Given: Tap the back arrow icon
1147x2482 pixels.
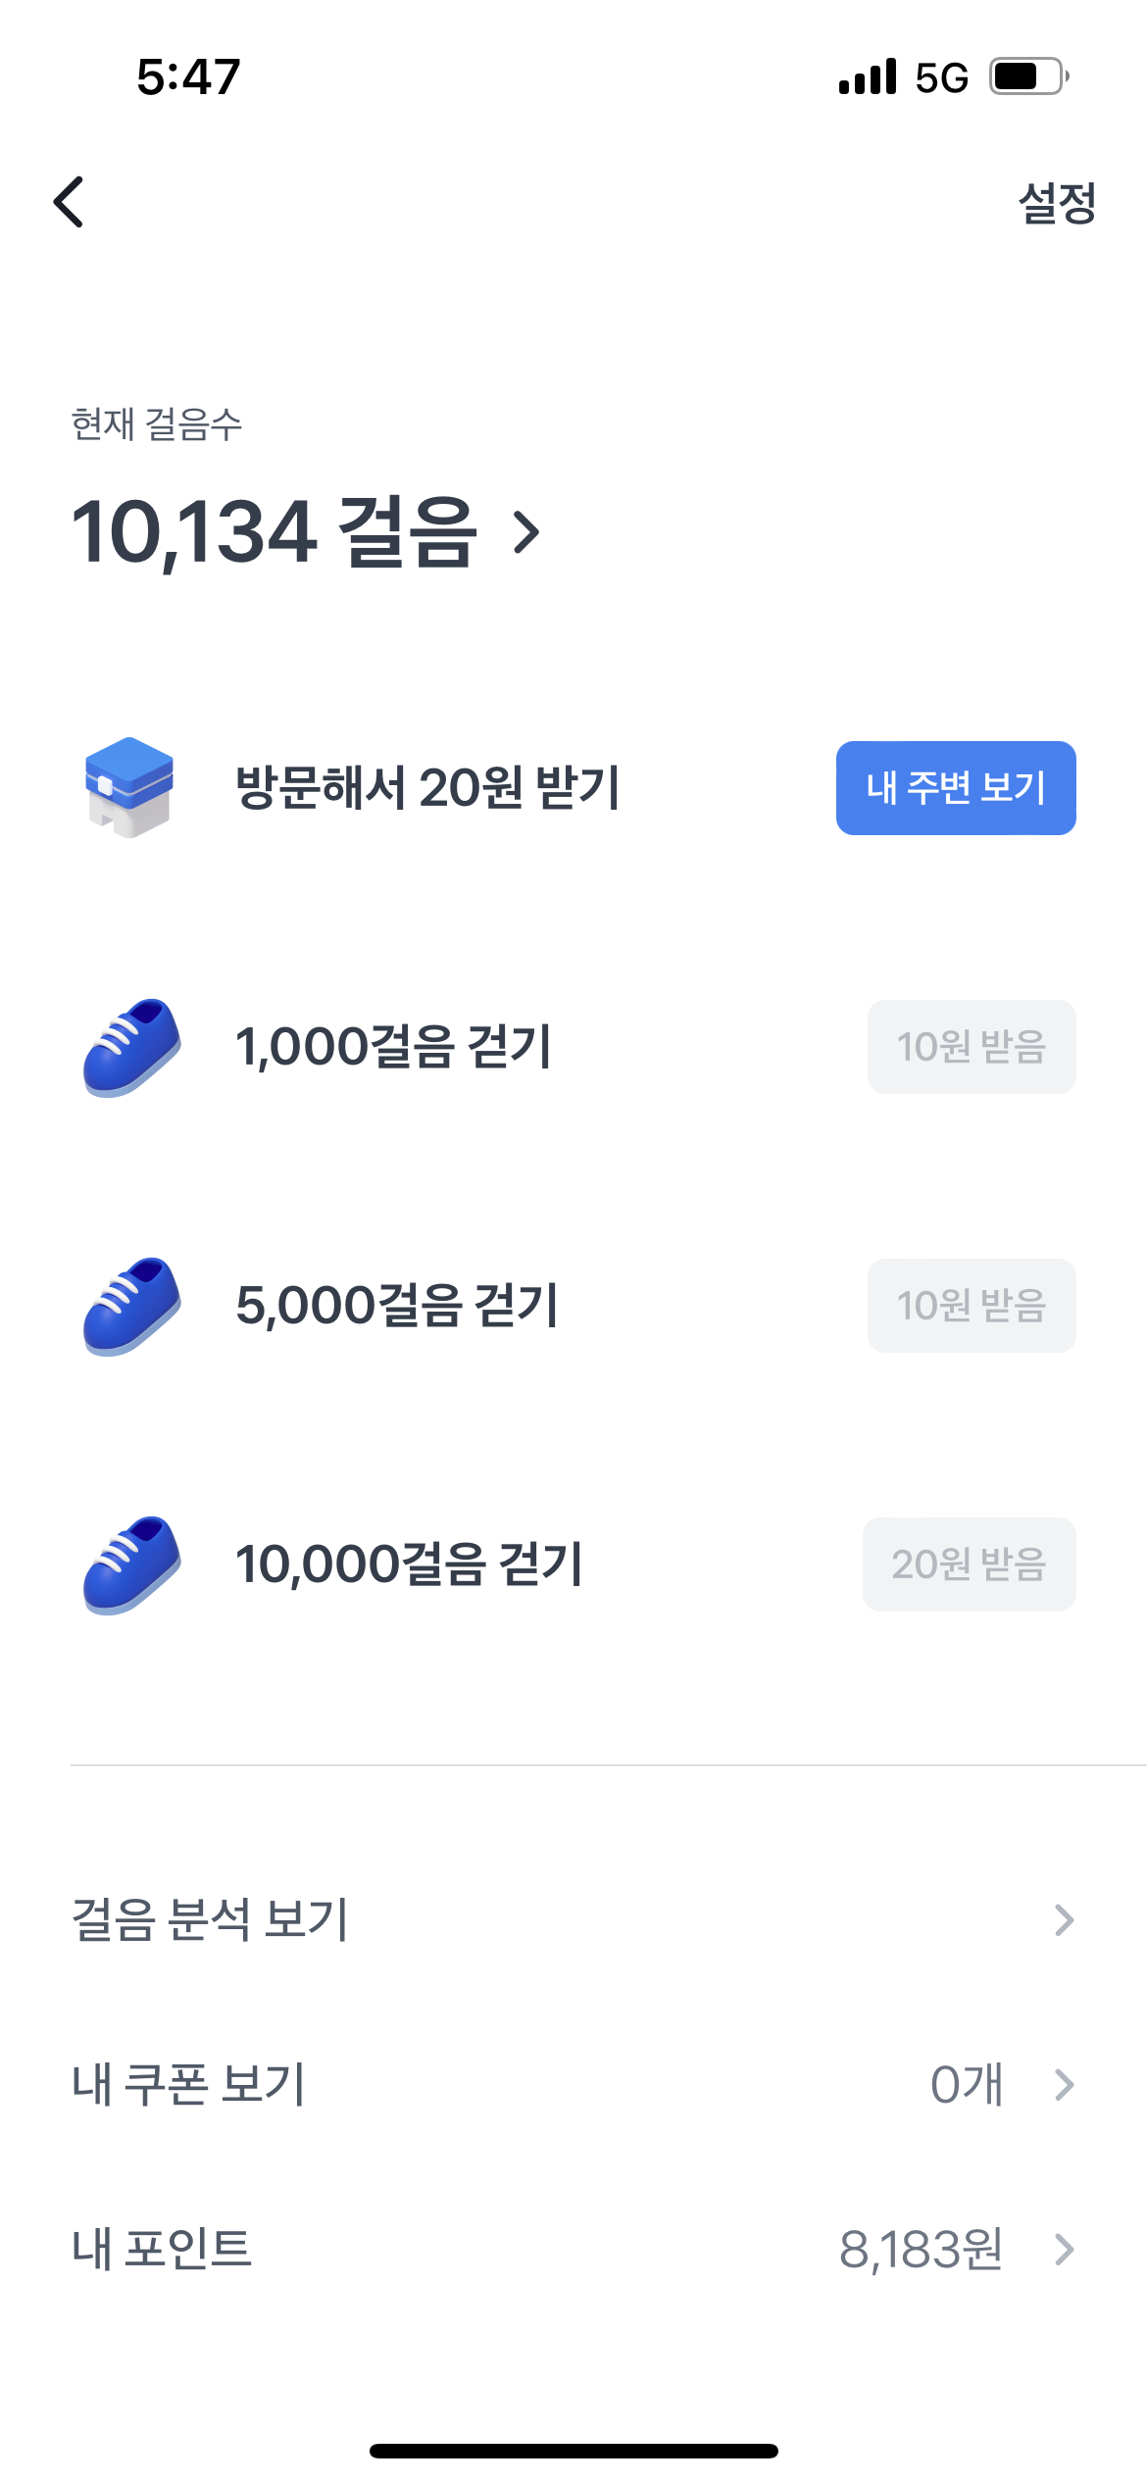Looking at the screenshot, I should click(69, 202).
